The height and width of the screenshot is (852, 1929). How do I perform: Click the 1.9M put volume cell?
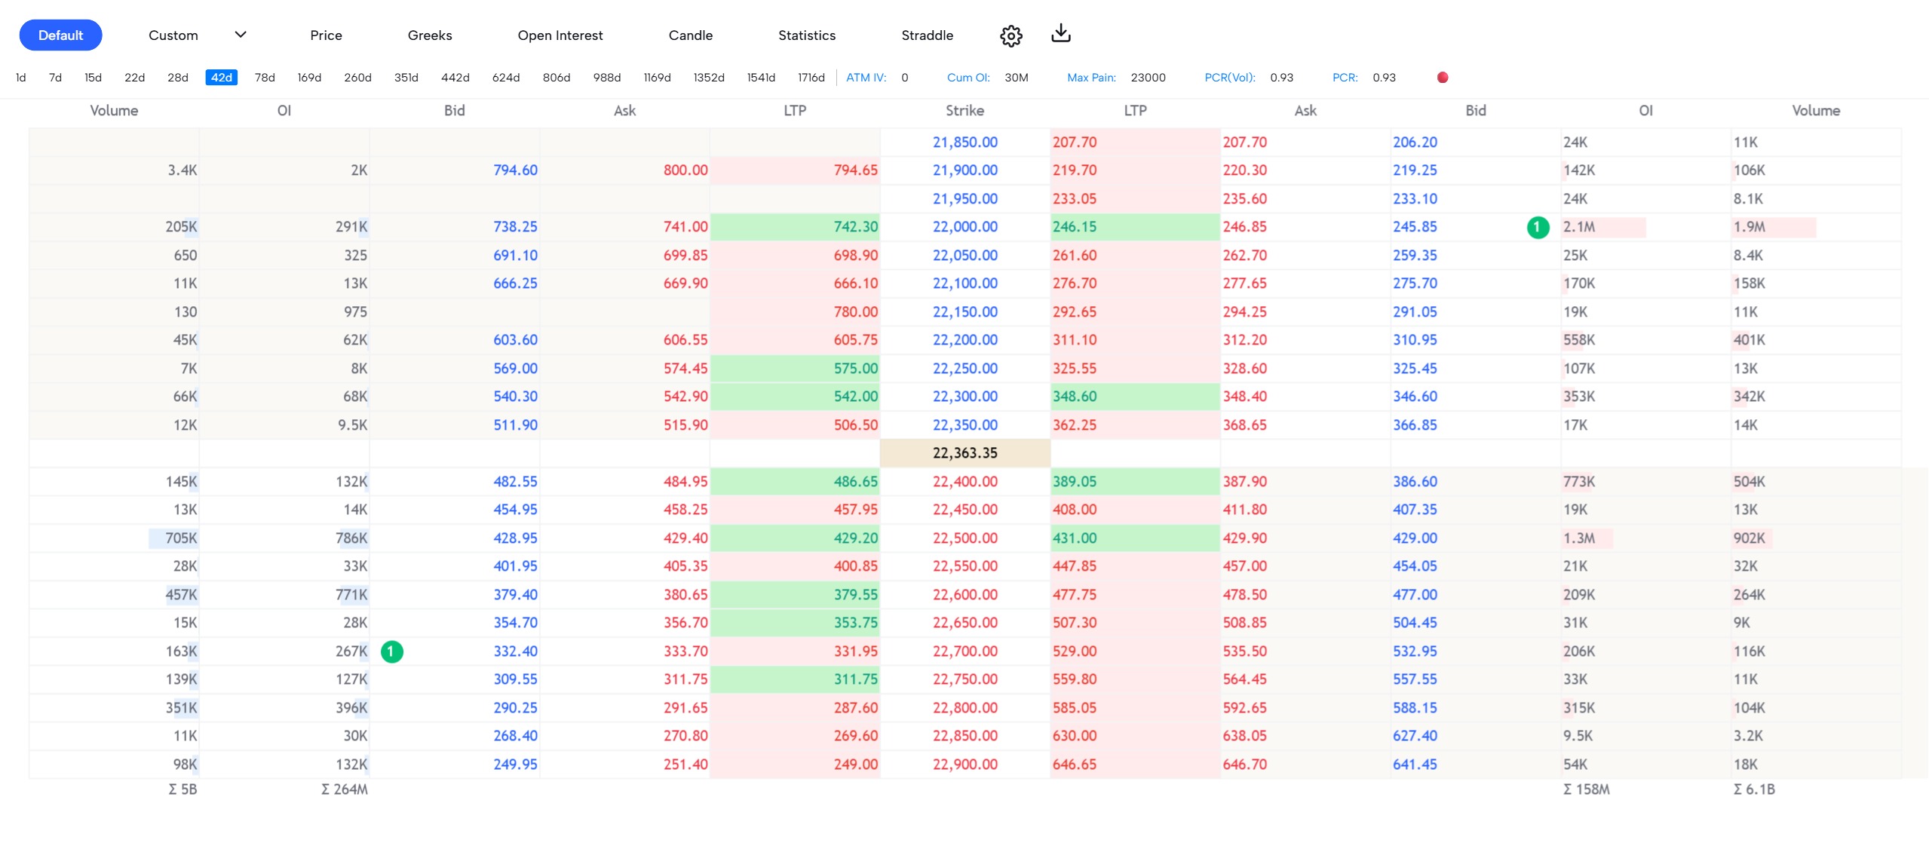1816,227
